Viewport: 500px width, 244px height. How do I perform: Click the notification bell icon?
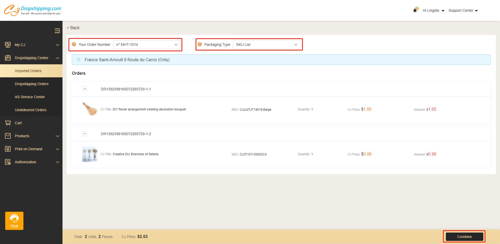415,10
